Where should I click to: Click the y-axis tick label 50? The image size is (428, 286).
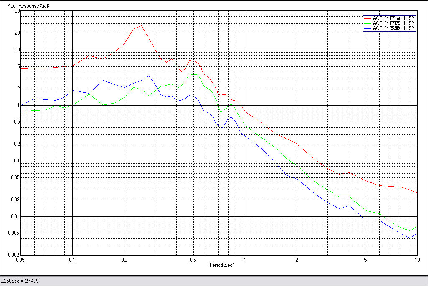[x=17, y=11]
